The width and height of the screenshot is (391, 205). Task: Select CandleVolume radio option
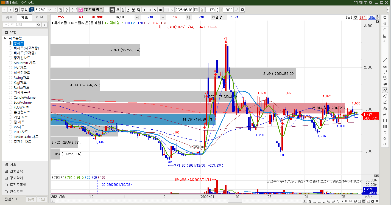[22, 97]
